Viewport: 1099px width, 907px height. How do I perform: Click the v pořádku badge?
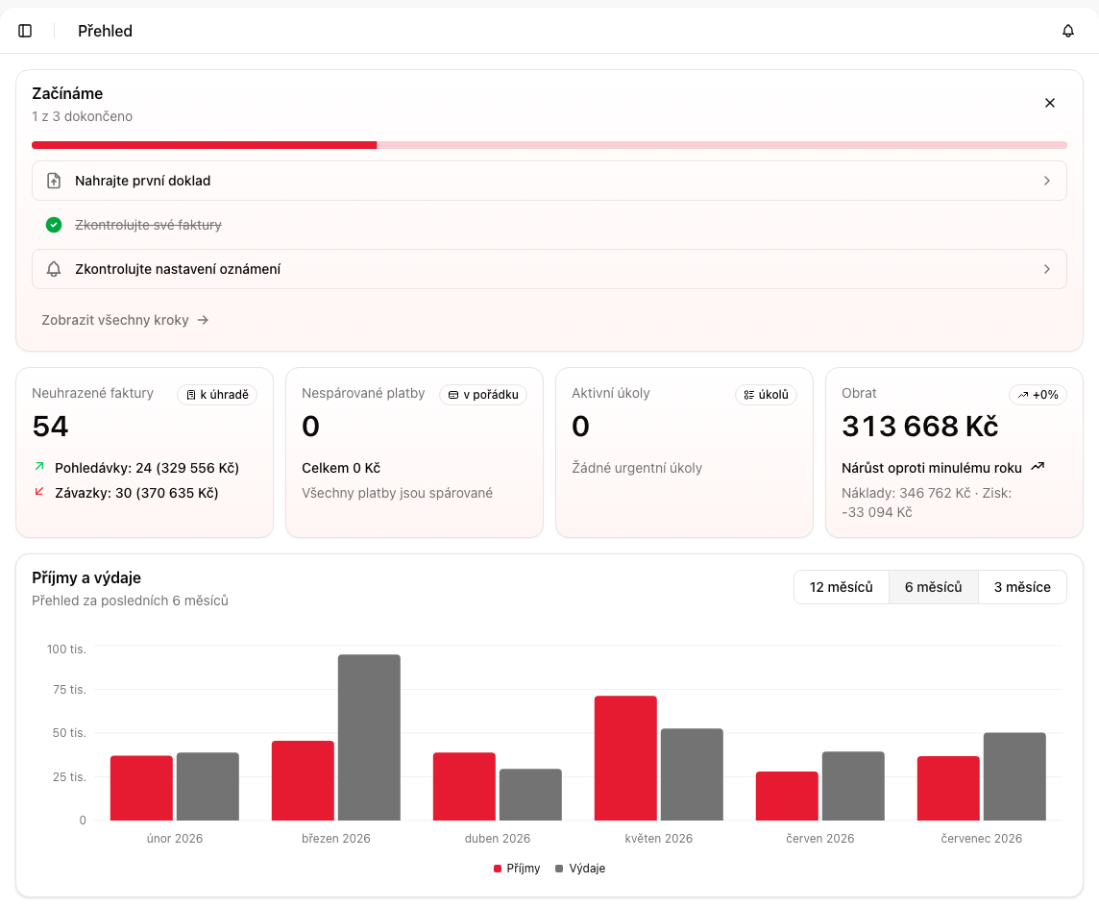(x=483, y=395)
